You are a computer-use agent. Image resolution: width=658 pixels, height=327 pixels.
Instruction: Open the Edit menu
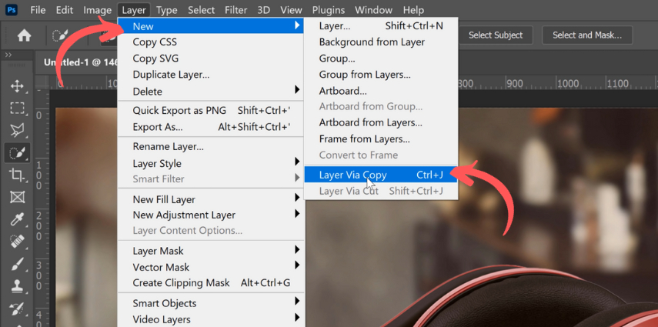[65, 10]
